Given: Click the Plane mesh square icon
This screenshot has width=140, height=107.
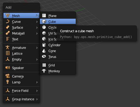Looking at the screenshot, I should [x=44, y=15].
